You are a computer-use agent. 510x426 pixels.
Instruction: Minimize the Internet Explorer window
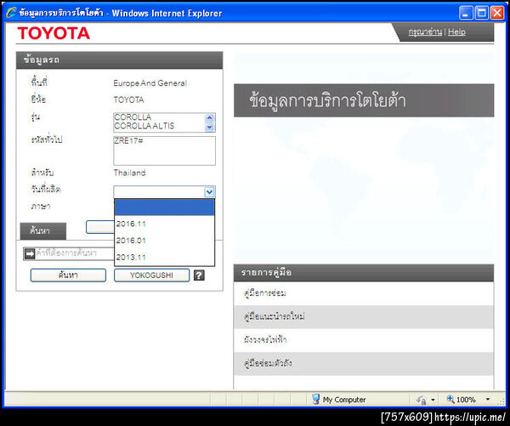(466, 13)
